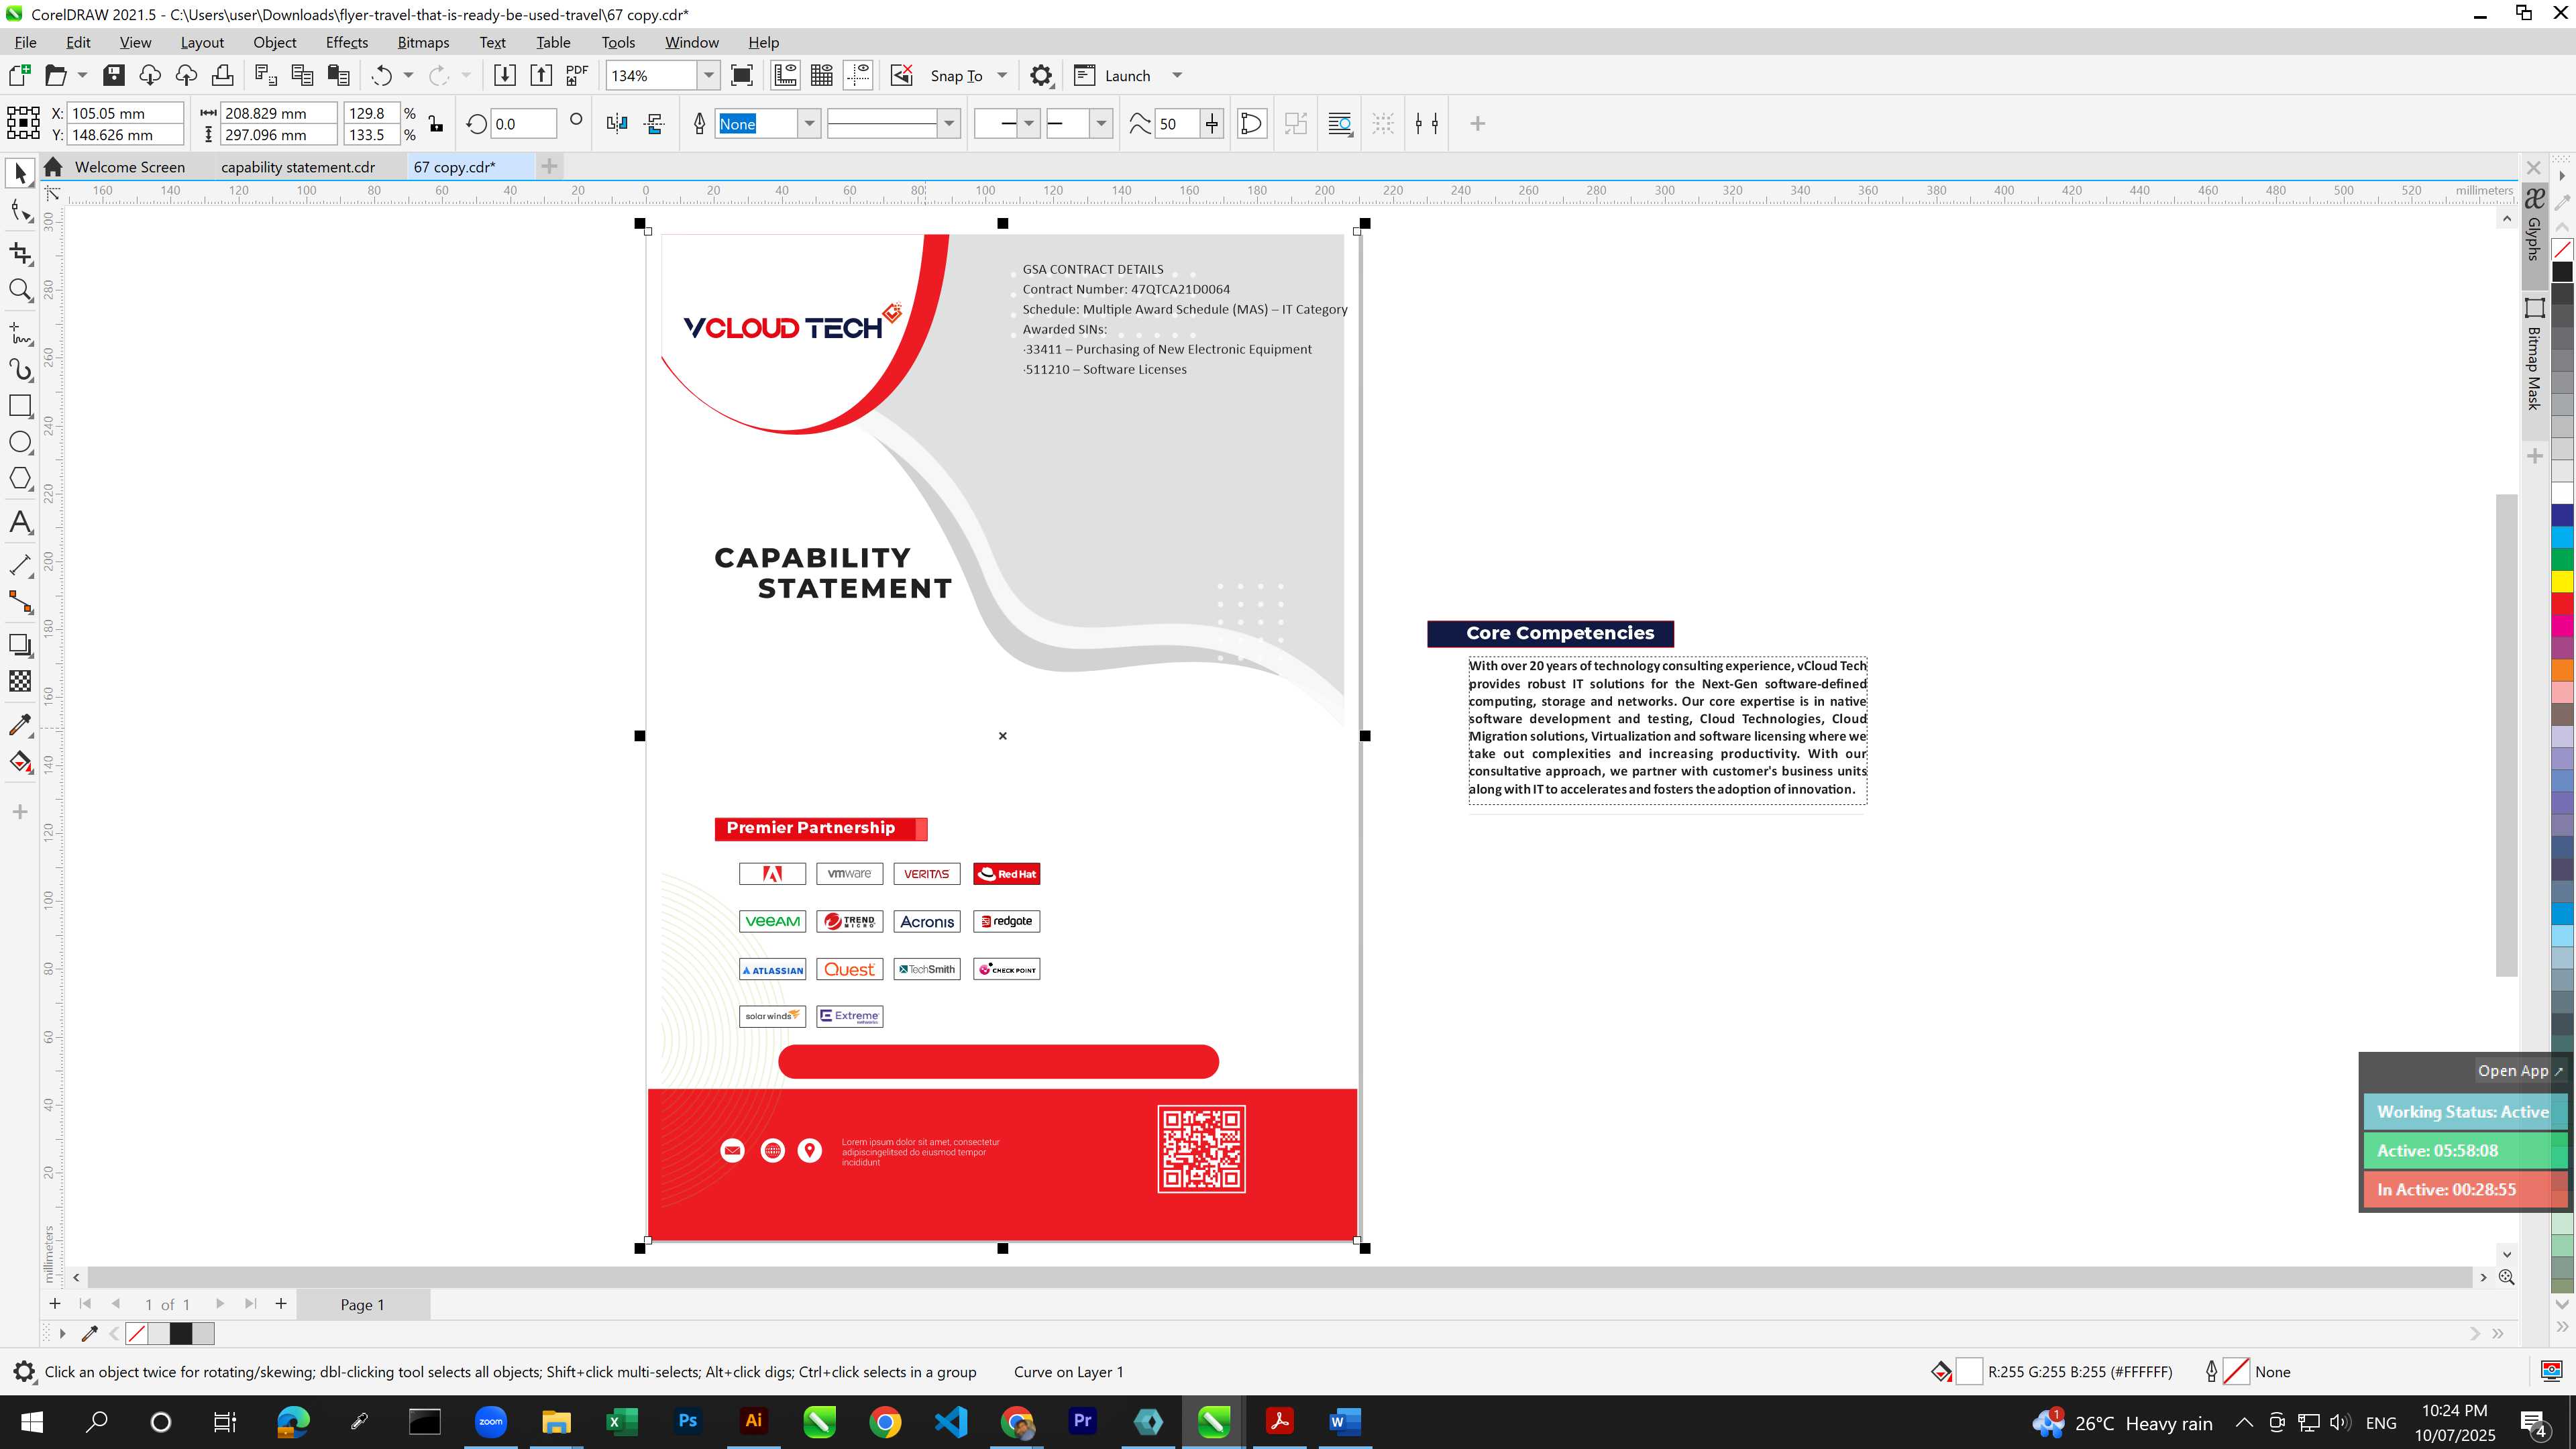Expand the outline width dropdown
Screen dimensions: 2576x1449
point(809,124)
